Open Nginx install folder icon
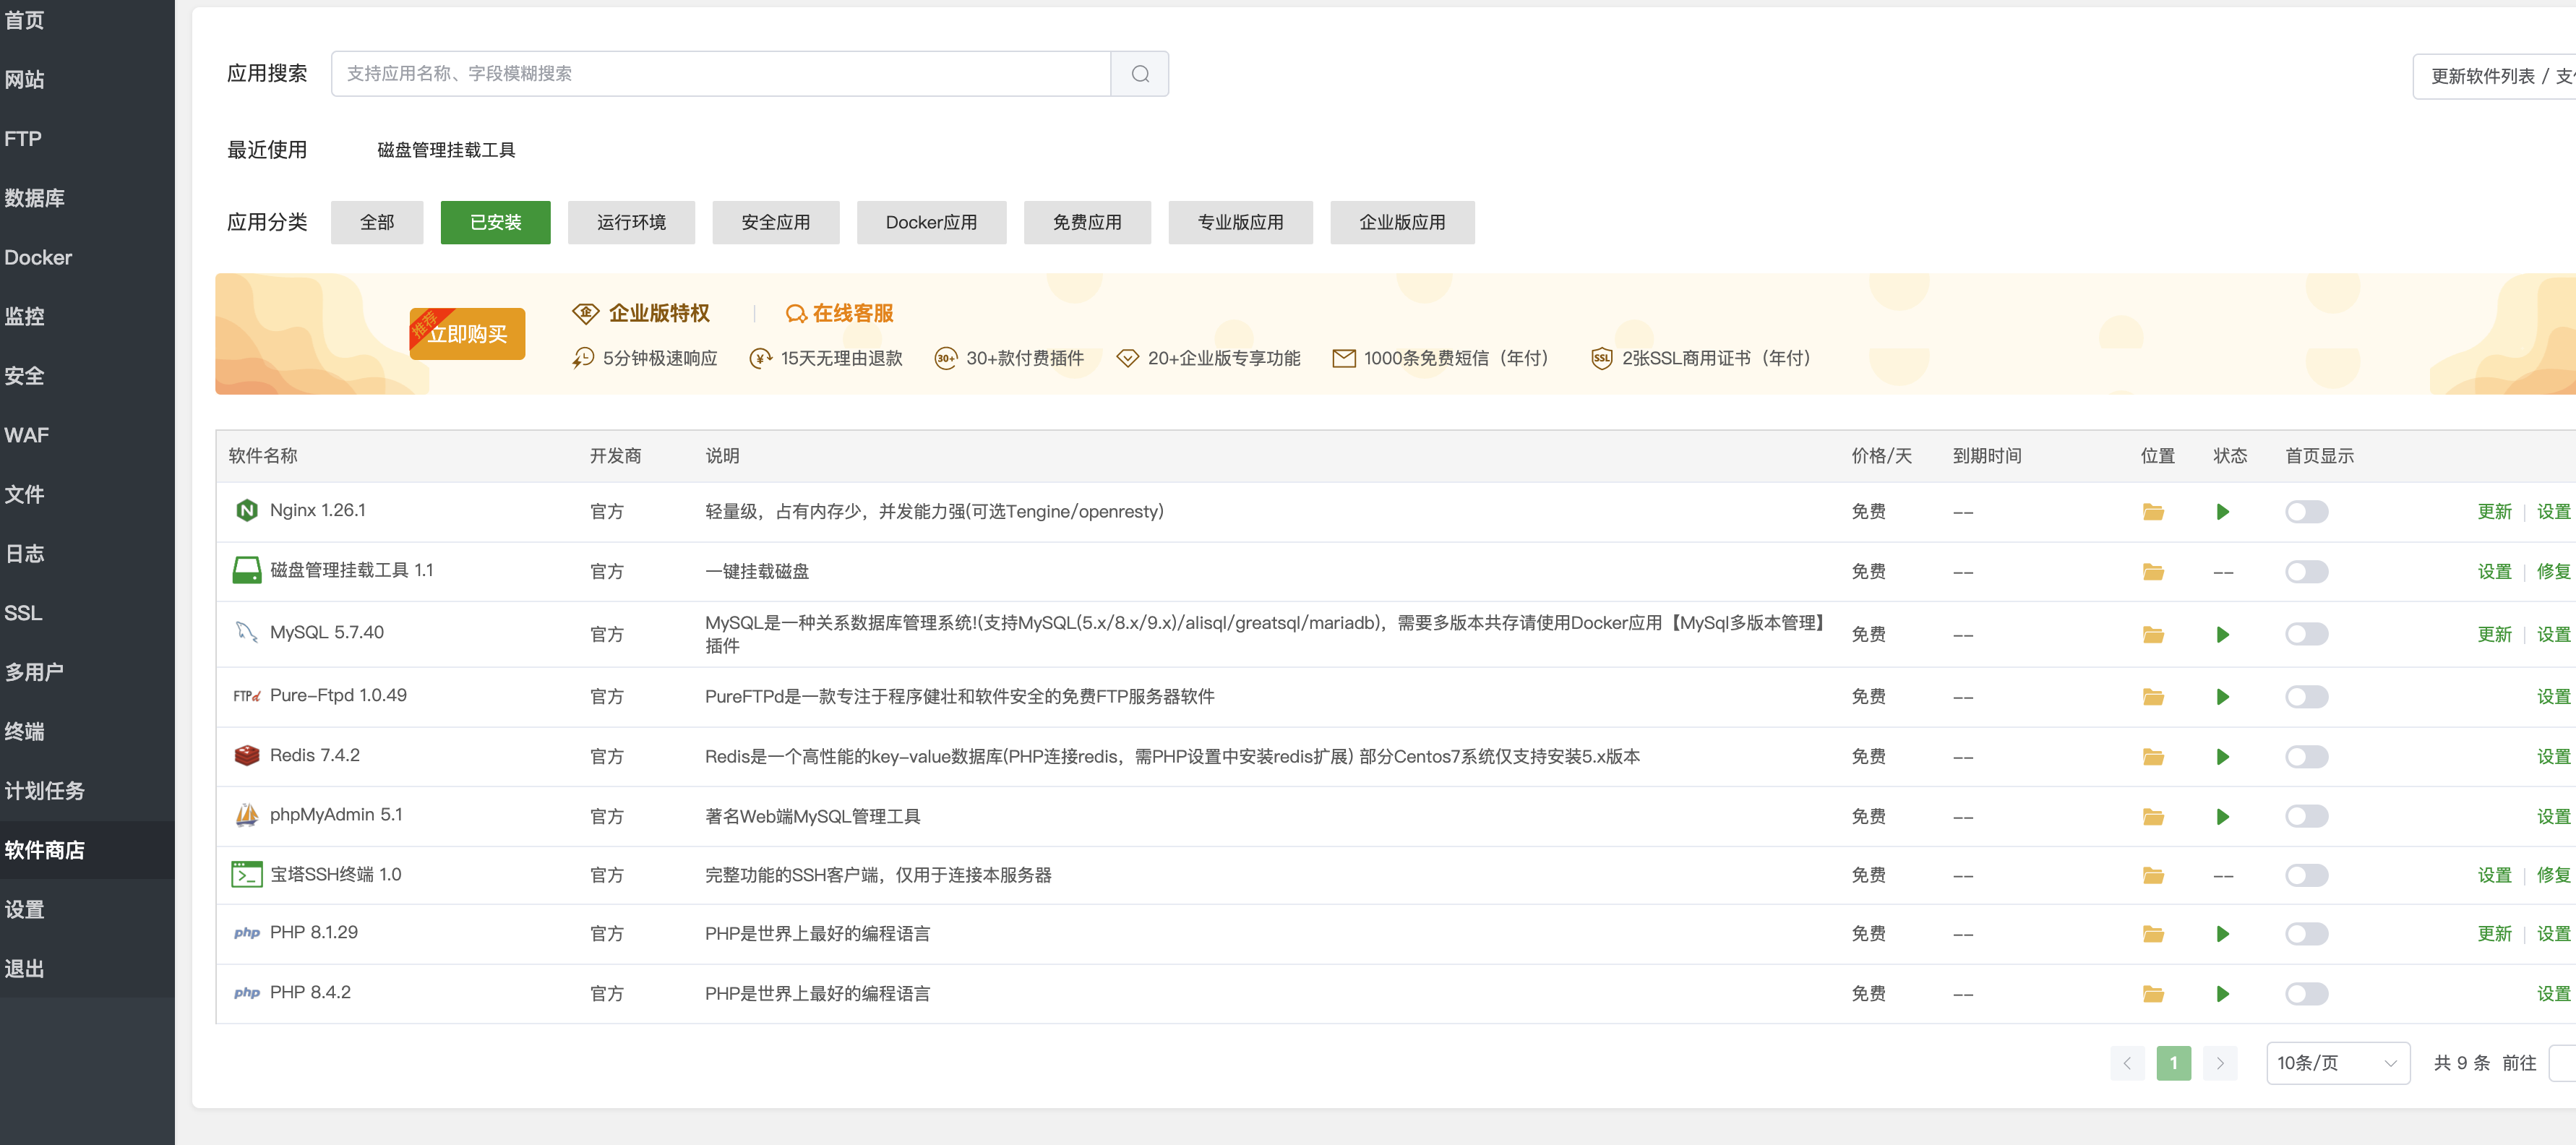The height and width of the screenshot is (1145, 2576). 2153,512
